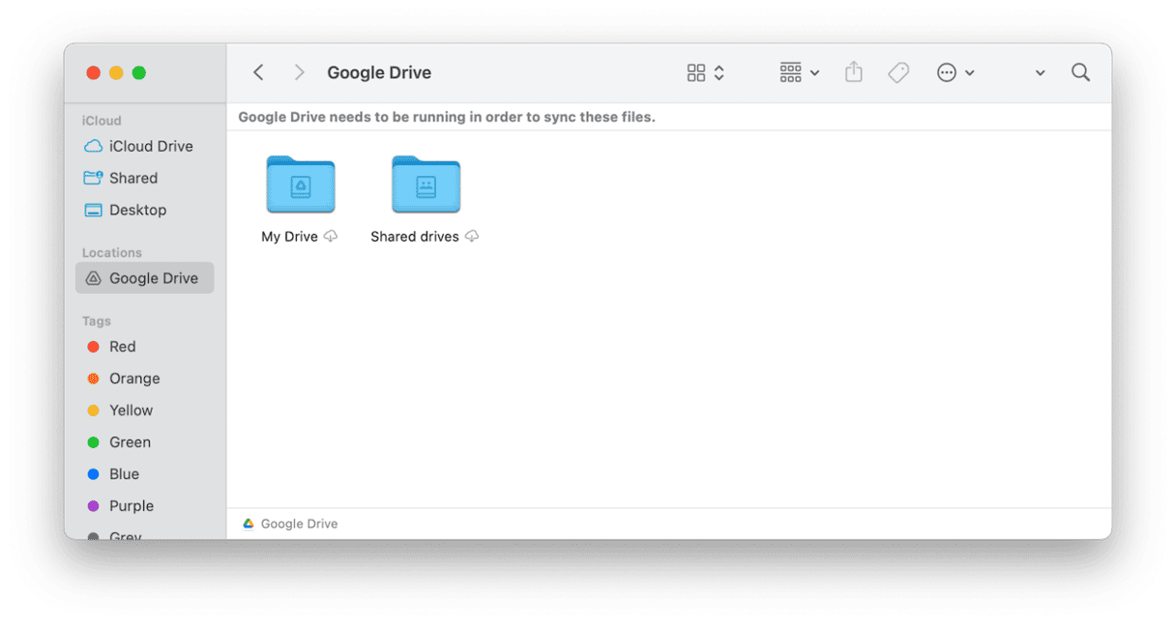Click the cloud icon next to Shared drives
Image resolution: width=1176 pixels, height=624 pixels.
(x=472, y=236)
